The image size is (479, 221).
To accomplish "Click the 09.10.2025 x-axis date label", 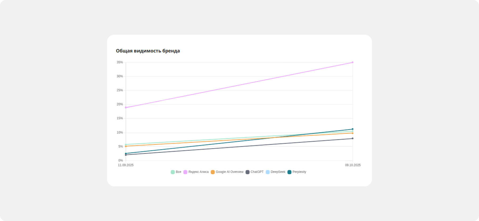I will 353,165.
